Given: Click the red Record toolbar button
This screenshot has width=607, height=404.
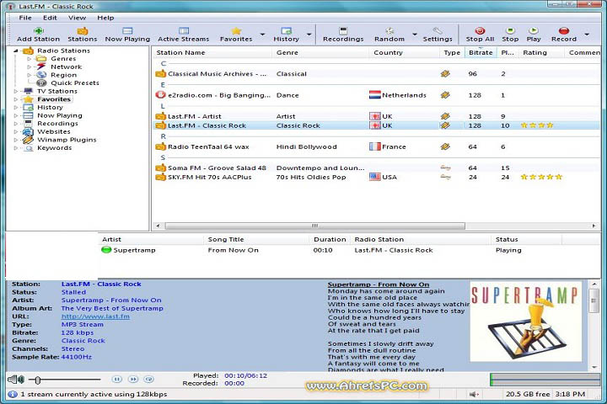Looking at the screenshot, I should [x=564, y=34].
